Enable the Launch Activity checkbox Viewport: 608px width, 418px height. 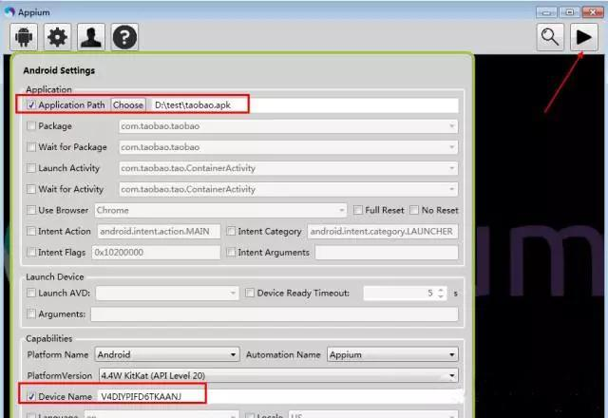point(31,168)
